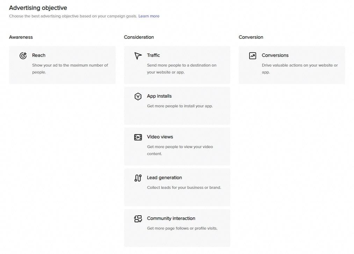354x254 pixels.
Task: Click 'Collect leads for your business' text
Action: [184, 188]
